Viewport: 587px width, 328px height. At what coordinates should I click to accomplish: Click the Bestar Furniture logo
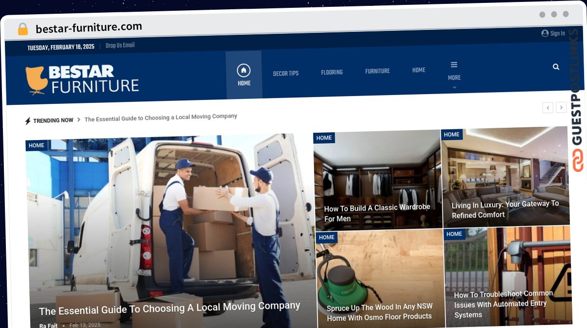click(82, 79)
